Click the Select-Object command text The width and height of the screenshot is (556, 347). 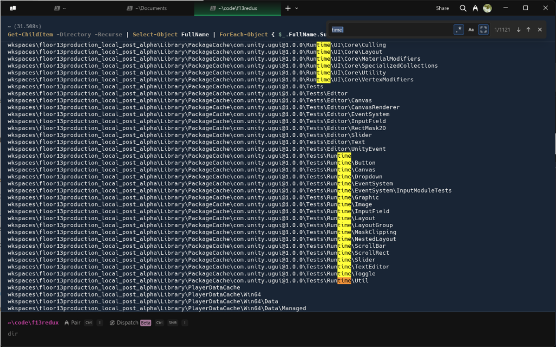coord(155,34)
